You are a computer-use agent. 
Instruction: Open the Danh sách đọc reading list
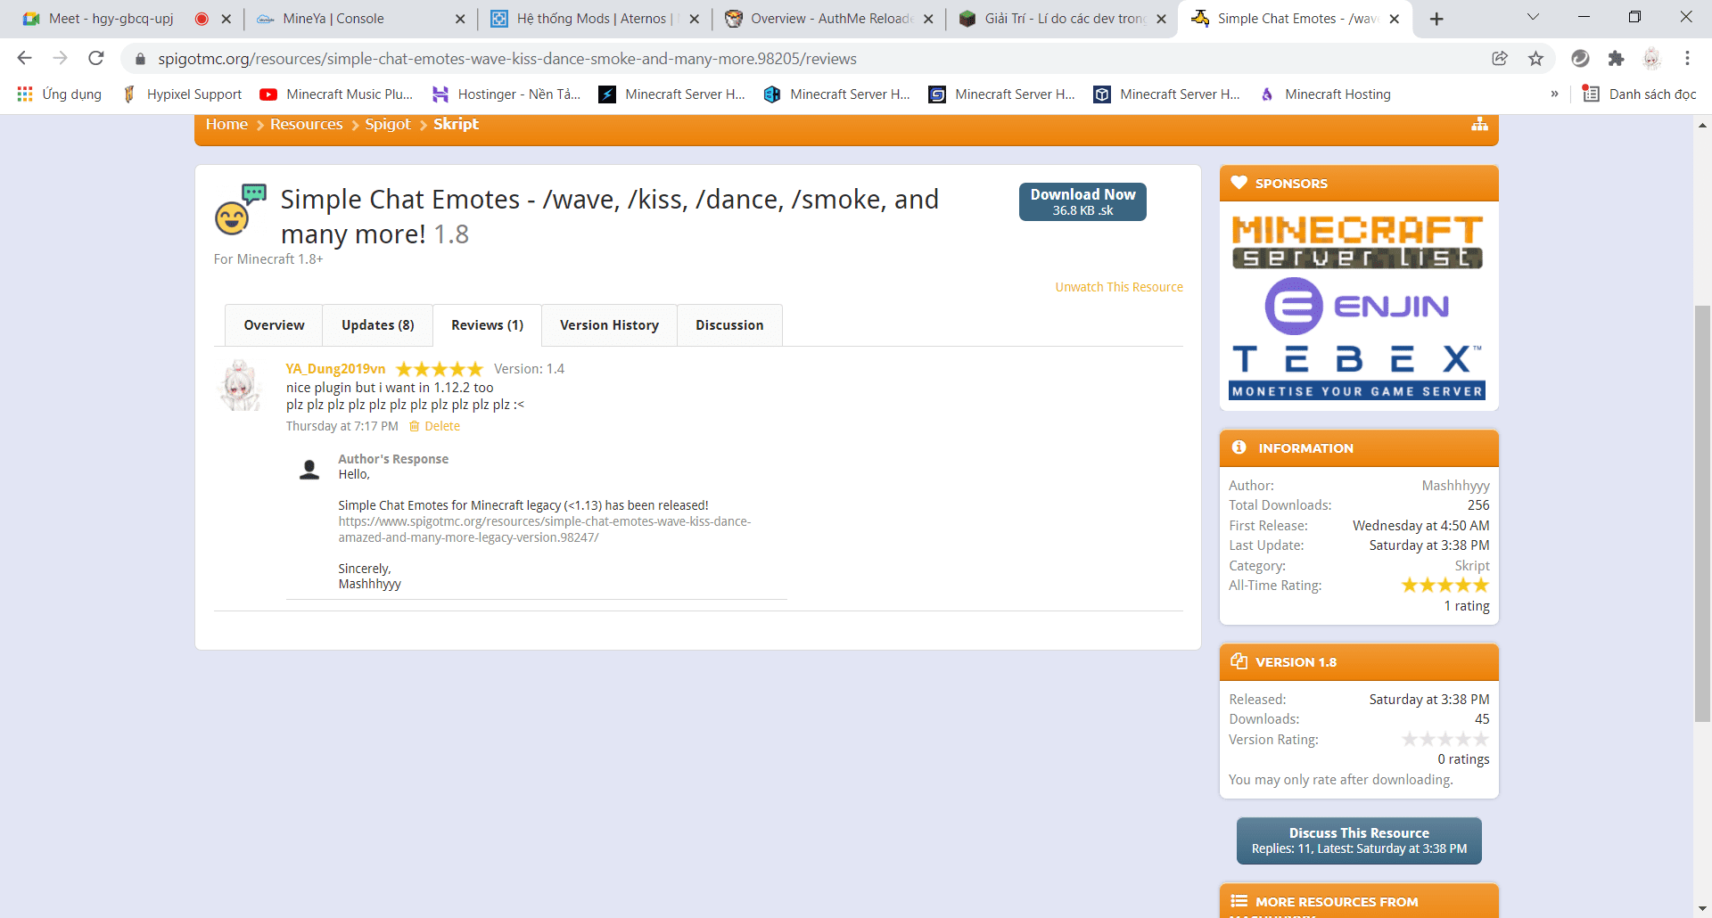(x=1639, y=94)
